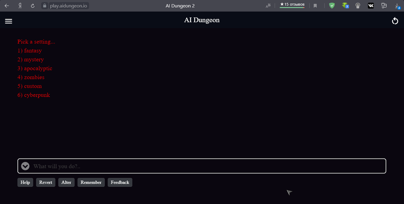Click the '5) custom' option text

(30, 86)
